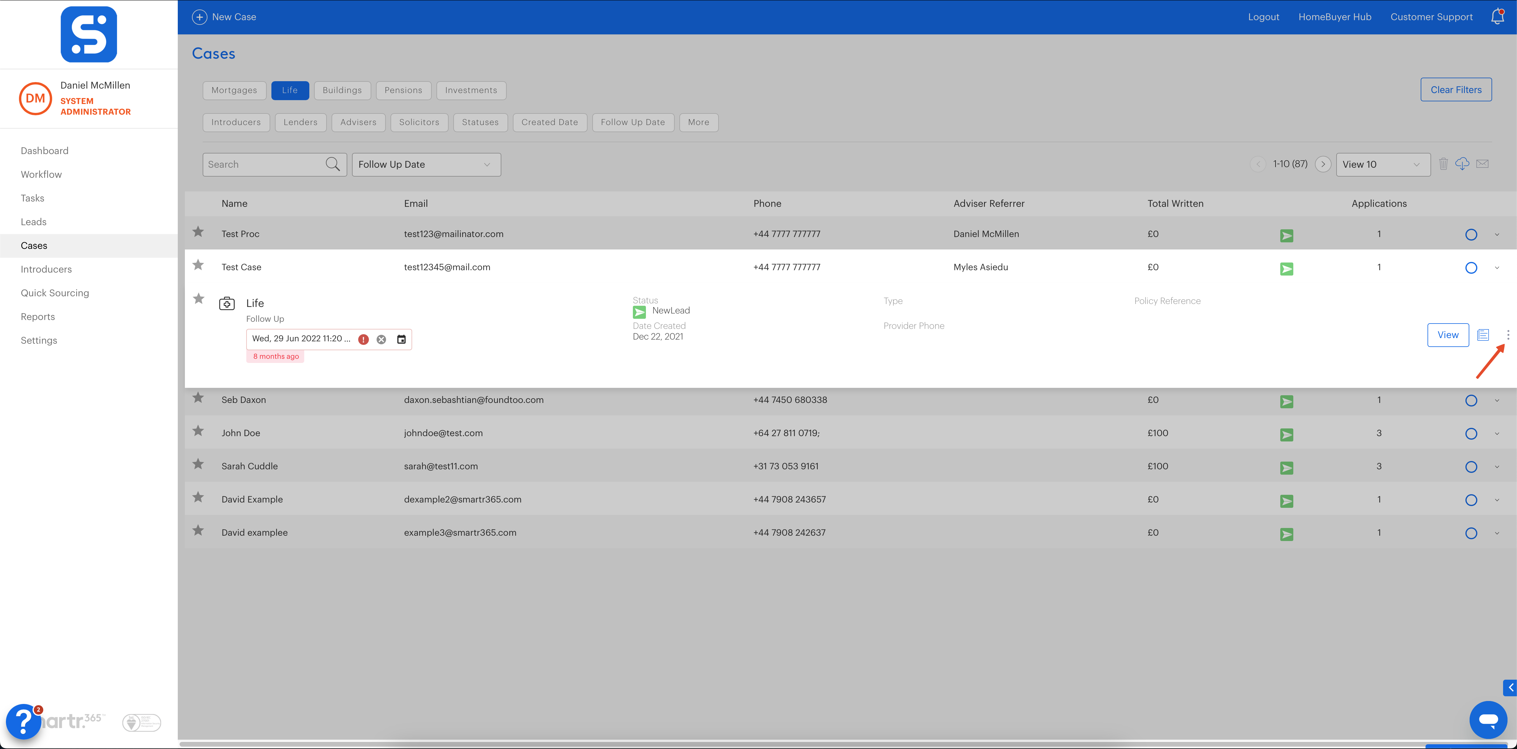Go to Tasks in the sidebar
1517x749 pixels.
(x=32, y=198)
